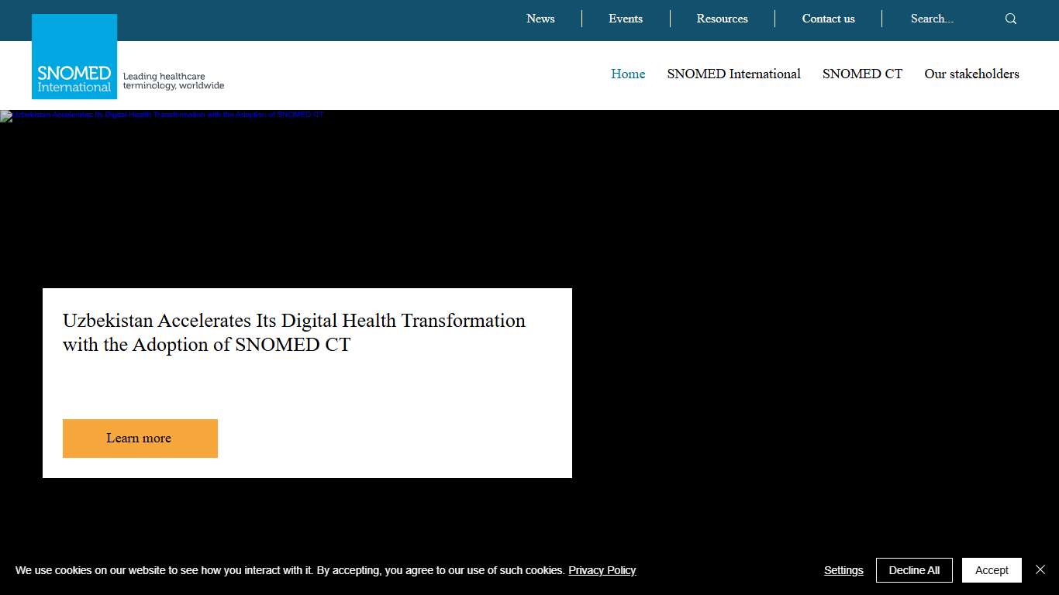
Task: Select the Home navigation tab
Action: tap(628, 74)
